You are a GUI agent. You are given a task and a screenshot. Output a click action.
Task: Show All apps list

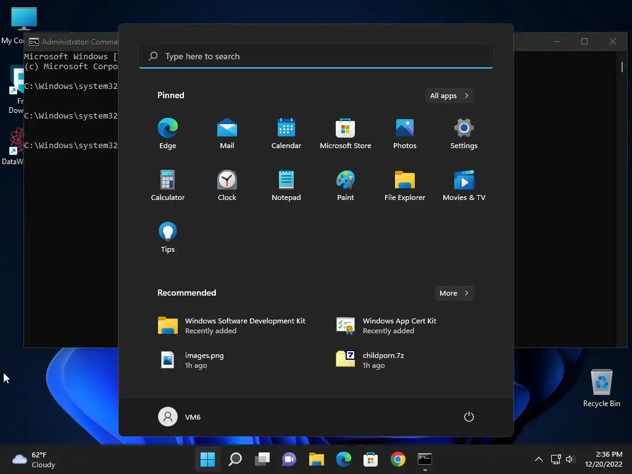click(449, 96)
